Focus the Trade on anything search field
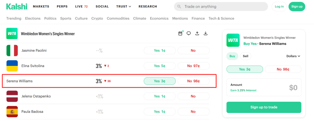This screenshot has width=314, height=121. click(x=221, y=7)
